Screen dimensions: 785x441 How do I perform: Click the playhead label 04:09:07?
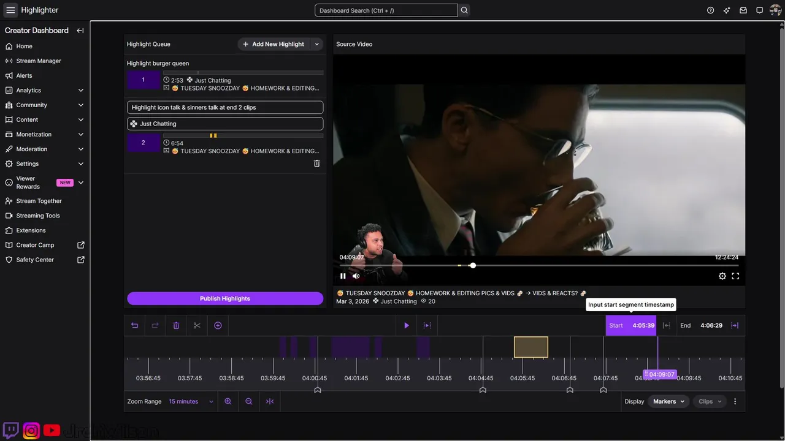pyautogui.click(x=660, y=374)
